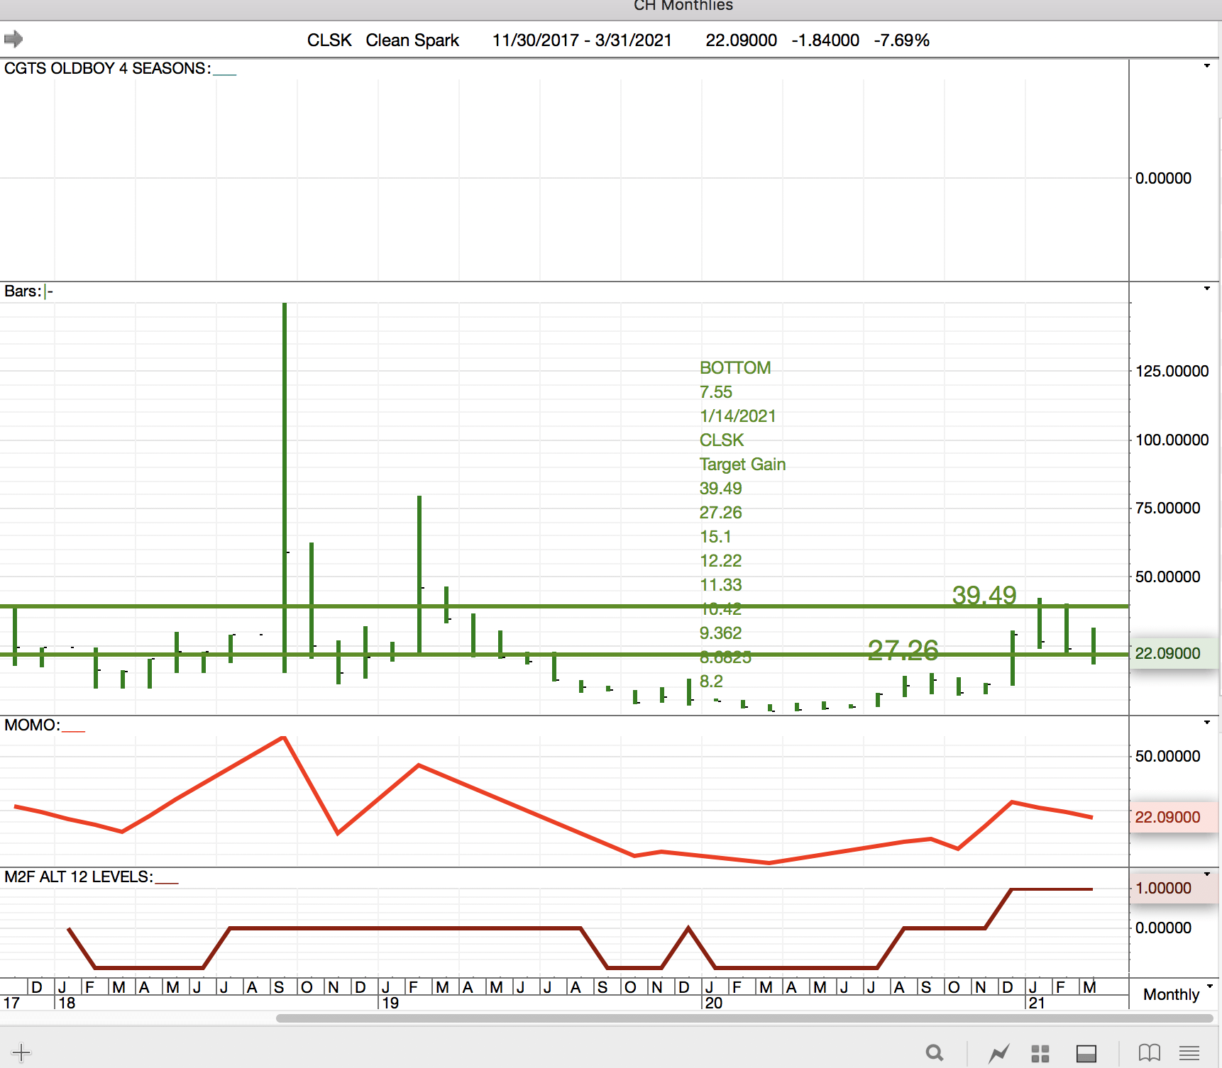Open M2F ALT 12 LEVELS panel dropdown arrow

pos(1207,874)
